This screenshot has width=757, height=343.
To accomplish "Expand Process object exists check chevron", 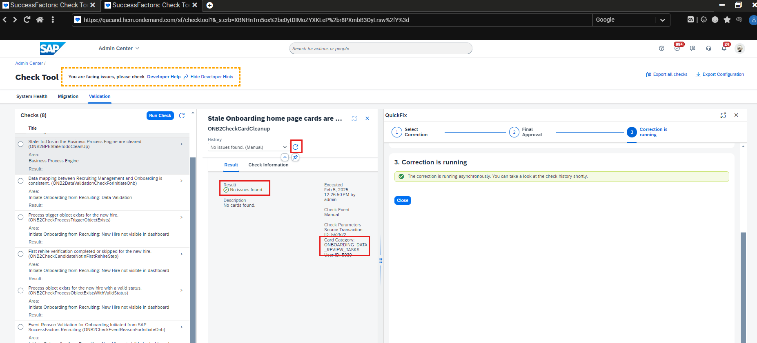I will (x=182, y=290).
